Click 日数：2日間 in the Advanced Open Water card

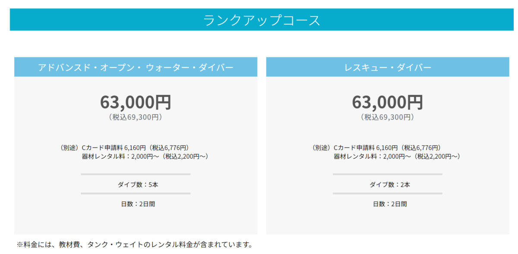click(x=136, y=204)
